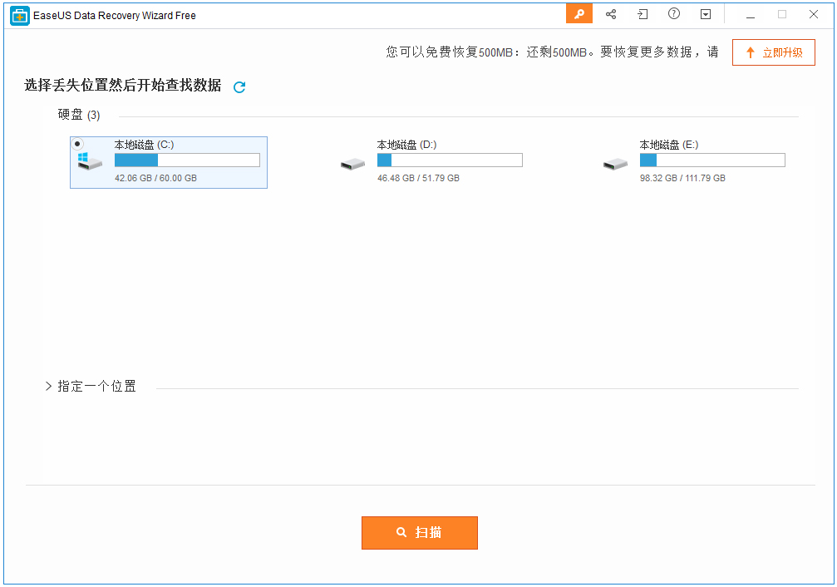
Task: Click the D drive usage bar
Action: click(450, 160)
